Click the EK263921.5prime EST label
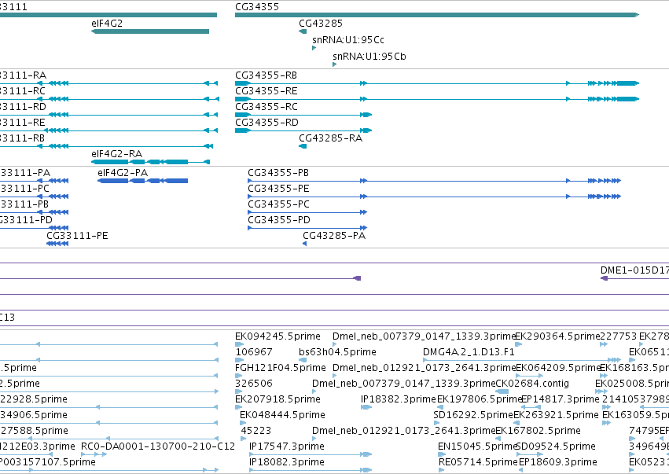 click(x=556, y=415)
